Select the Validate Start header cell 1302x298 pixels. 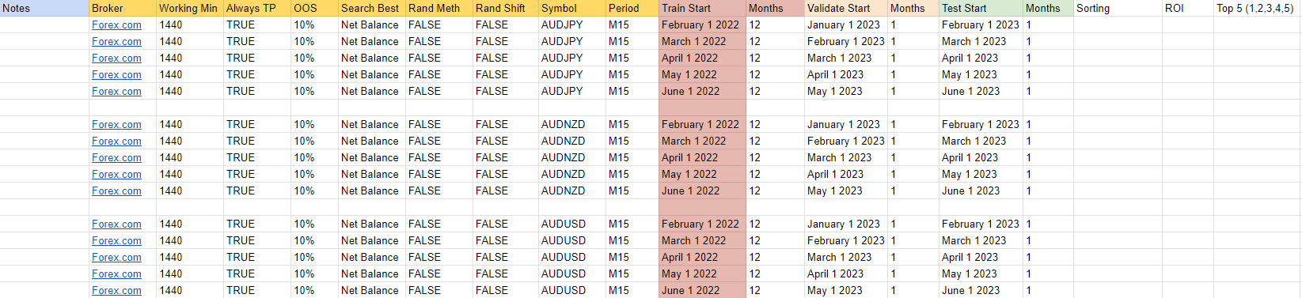[x=845, y=8]
